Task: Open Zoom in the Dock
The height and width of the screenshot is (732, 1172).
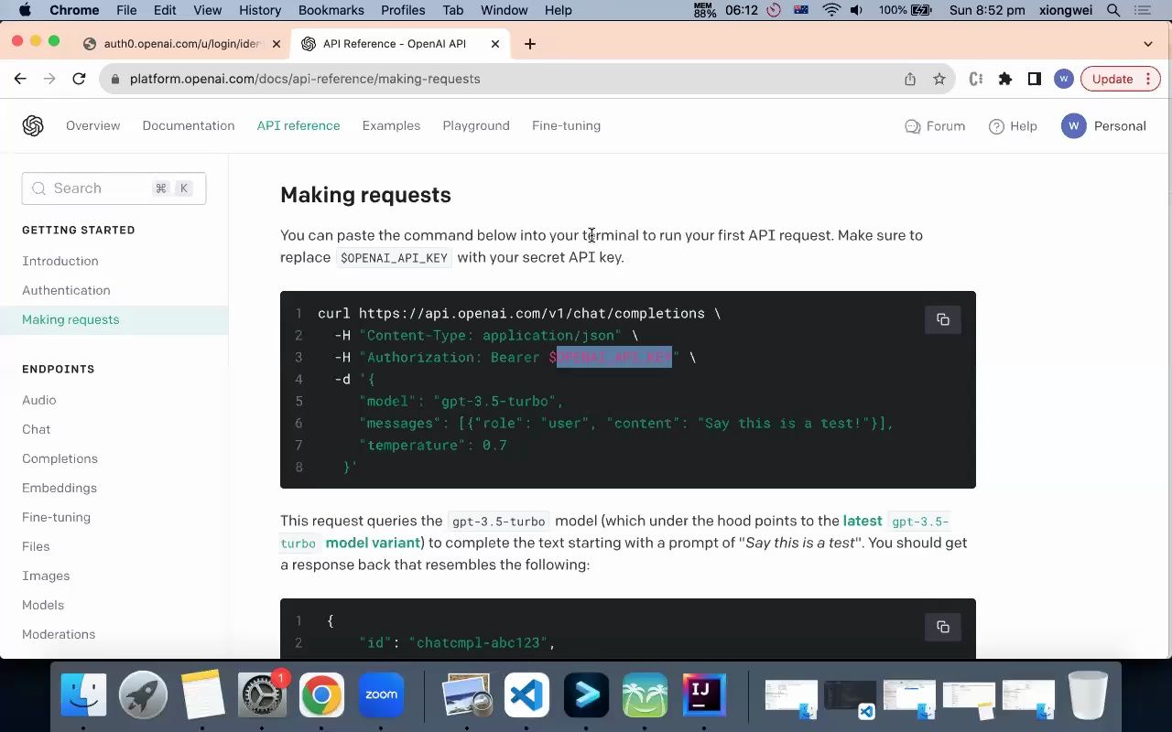Action: 381,695
